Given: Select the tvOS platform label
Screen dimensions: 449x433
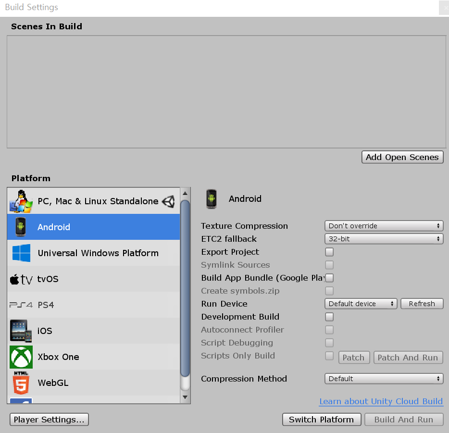Looking at the screenshot, I should 48,279.
